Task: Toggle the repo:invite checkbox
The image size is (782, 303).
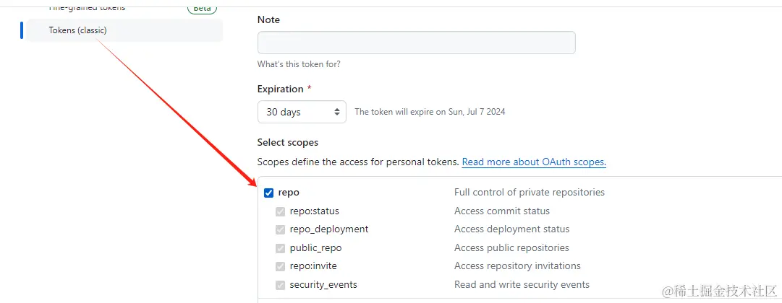Action: click(x=280, y=266)
